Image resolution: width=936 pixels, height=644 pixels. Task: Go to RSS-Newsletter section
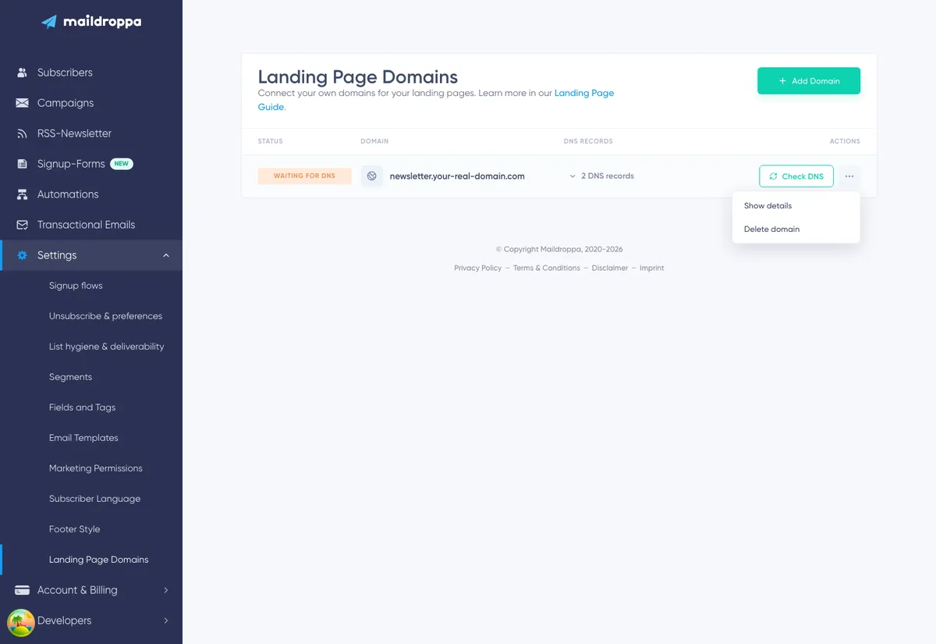tap(91, 133)
